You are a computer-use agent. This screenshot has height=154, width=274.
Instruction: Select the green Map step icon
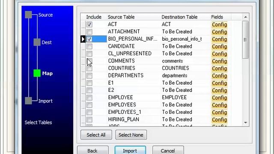[x=37, y=73]
